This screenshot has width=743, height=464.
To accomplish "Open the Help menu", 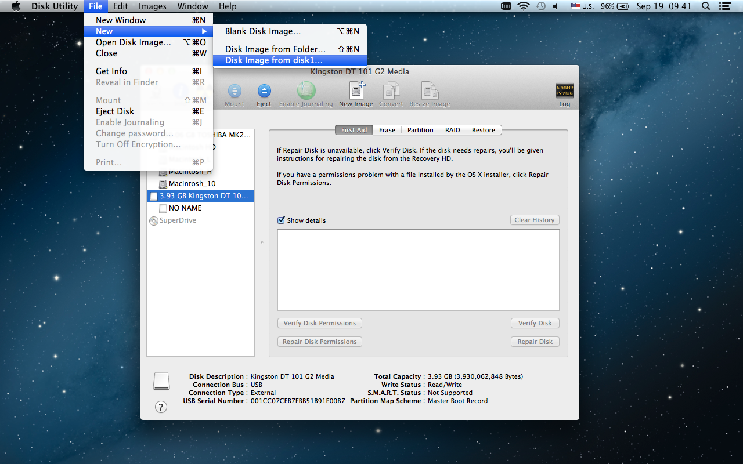I will click(228, 6).
